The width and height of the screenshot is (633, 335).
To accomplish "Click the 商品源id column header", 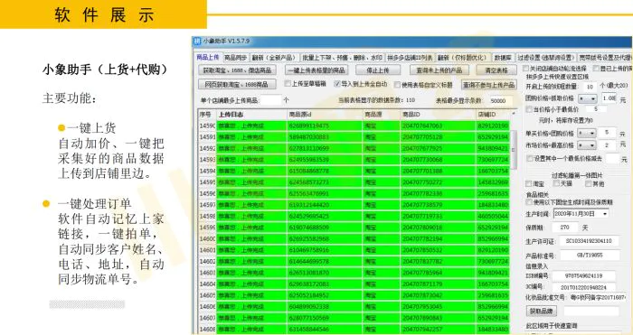I will [x=324, y=115].
